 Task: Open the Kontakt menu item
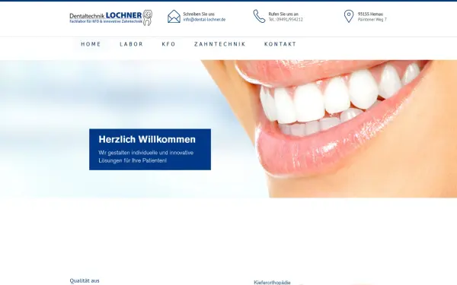point(280,44)
